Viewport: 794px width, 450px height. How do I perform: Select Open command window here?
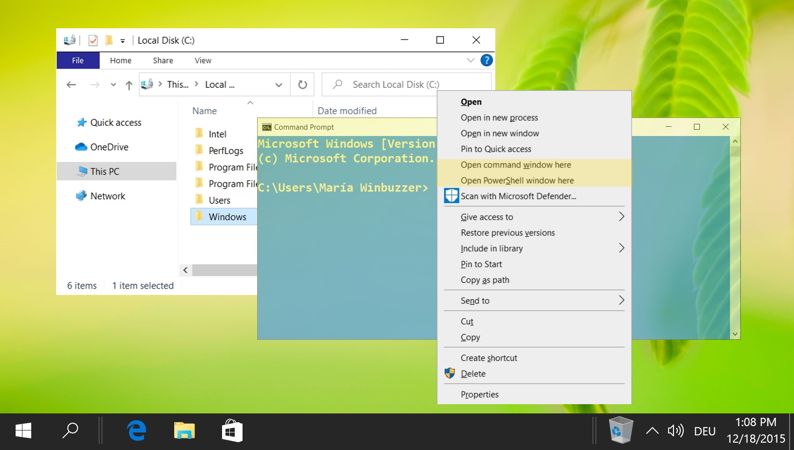515,165
